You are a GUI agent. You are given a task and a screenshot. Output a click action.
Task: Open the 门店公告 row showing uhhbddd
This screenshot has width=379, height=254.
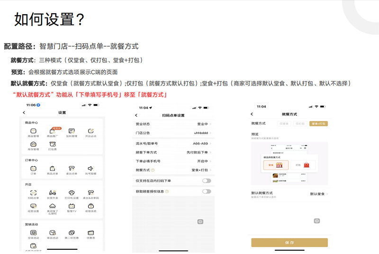(173, 133)
